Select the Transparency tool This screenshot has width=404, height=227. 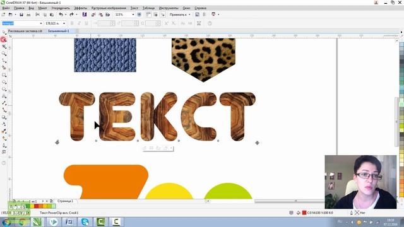(x=4, y=124)
